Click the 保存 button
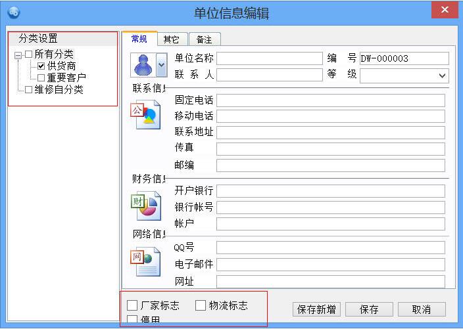 (369, 309)
